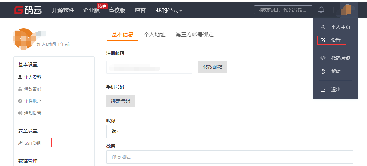The height and width of the screenshot is (166, 367).
Task: Click the SSH公钥 key icon
Action: tap(20, 143)
